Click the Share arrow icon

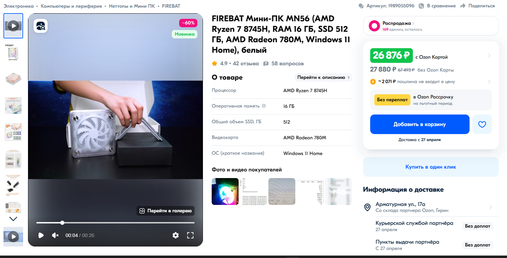click(x=463, y=6)
